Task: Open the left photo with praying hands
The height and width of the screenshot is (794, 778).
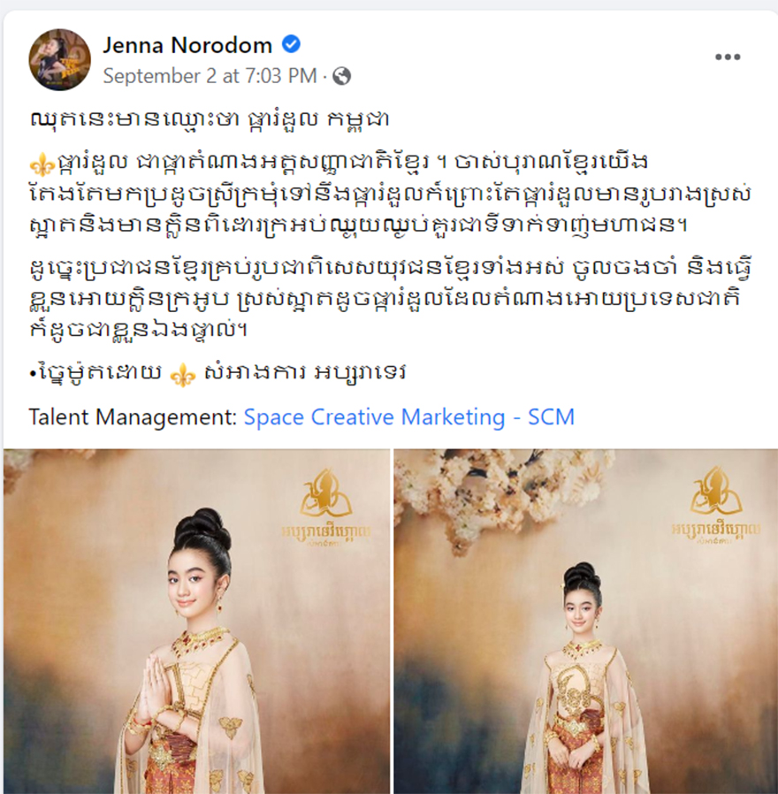Action: (x=196, y=622)
